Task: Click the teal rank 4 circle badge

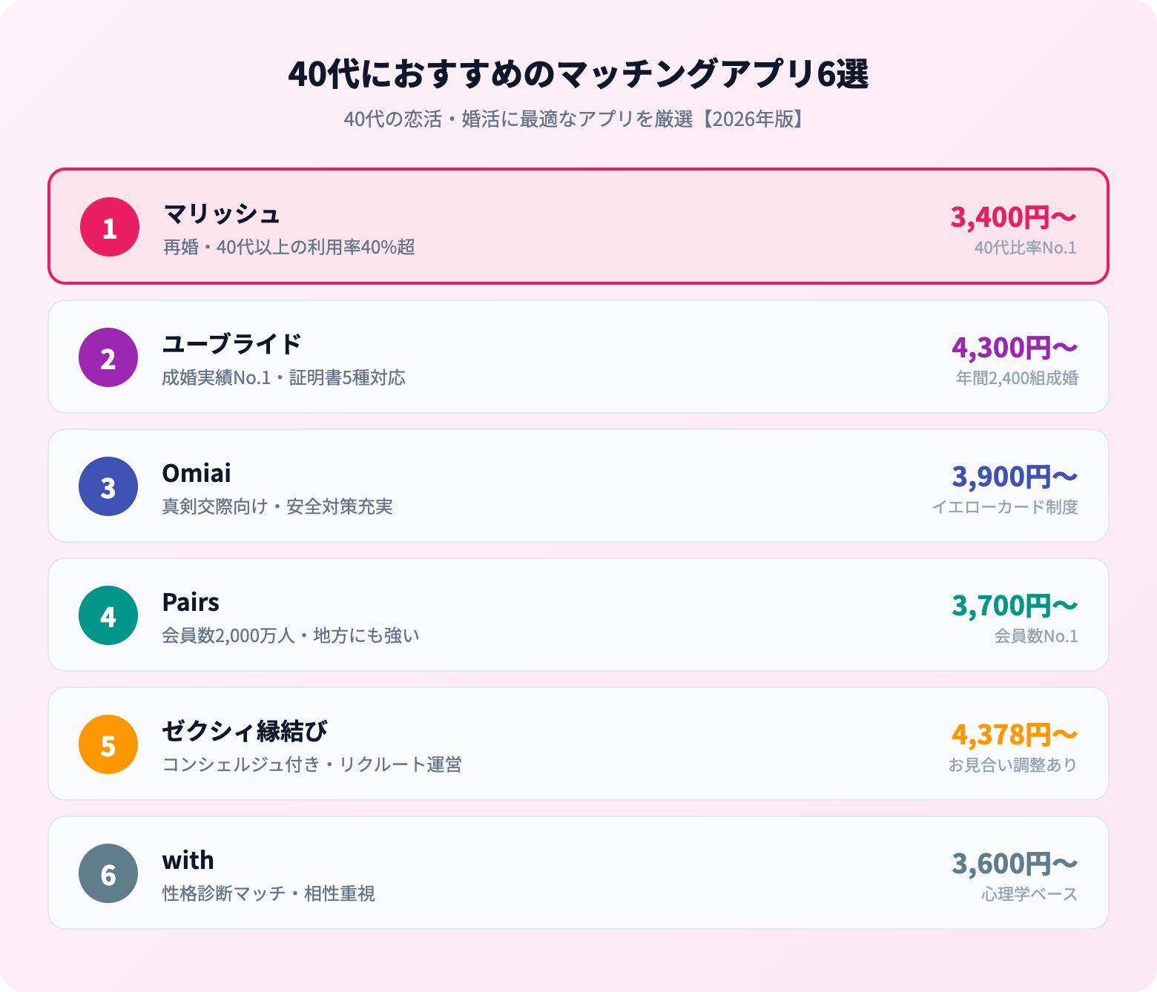Action: pos(108,615)
